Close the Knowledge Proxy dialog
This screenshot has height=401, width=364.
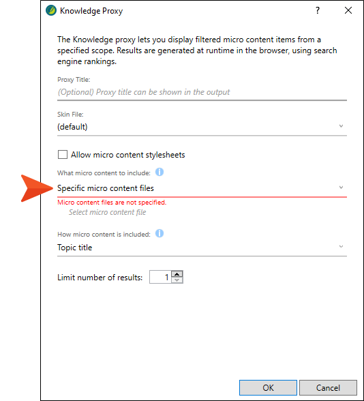point(348,10)
